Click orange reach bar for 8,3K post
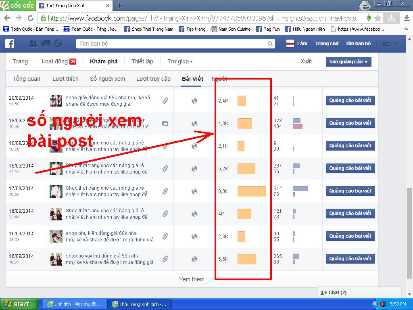 (x=252, y=191)
